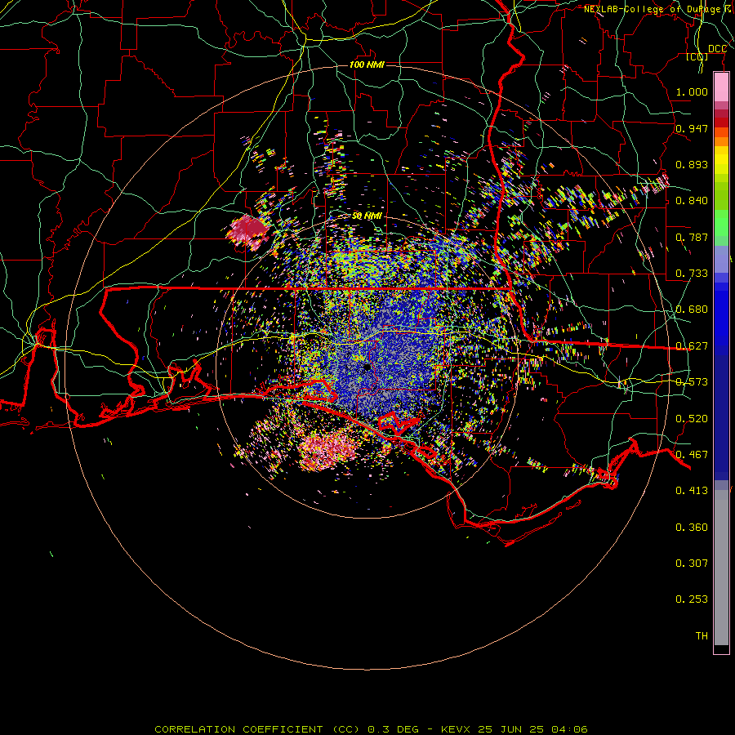
Task: Click the 0.733 value on the color scale
Action: pos(692,274)
